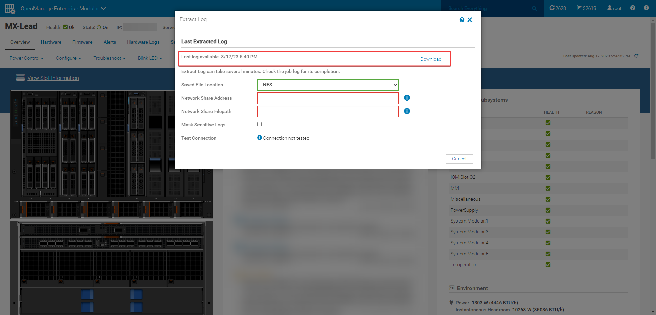Open the Configure dropdown
The width and height of the screenshot is (656, 315).
[x=68, y=58]
